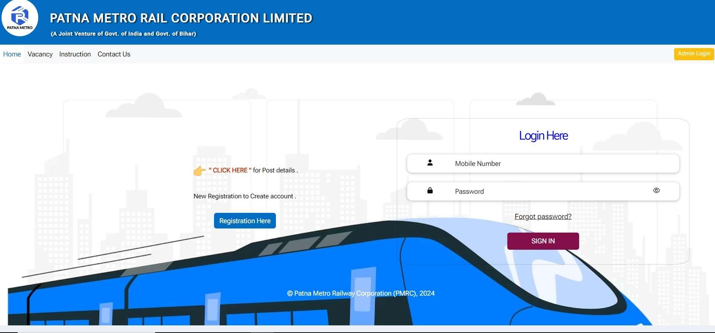The width and height of the screenshot is (715, 333).
Task: Click the pointing hand icon
Action: pos(199,171)
